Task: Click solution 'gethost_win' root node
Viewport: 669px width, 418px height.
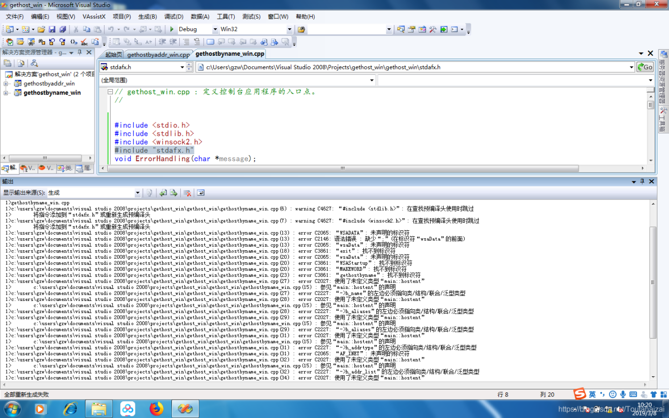Action: (x=50, y=74)
